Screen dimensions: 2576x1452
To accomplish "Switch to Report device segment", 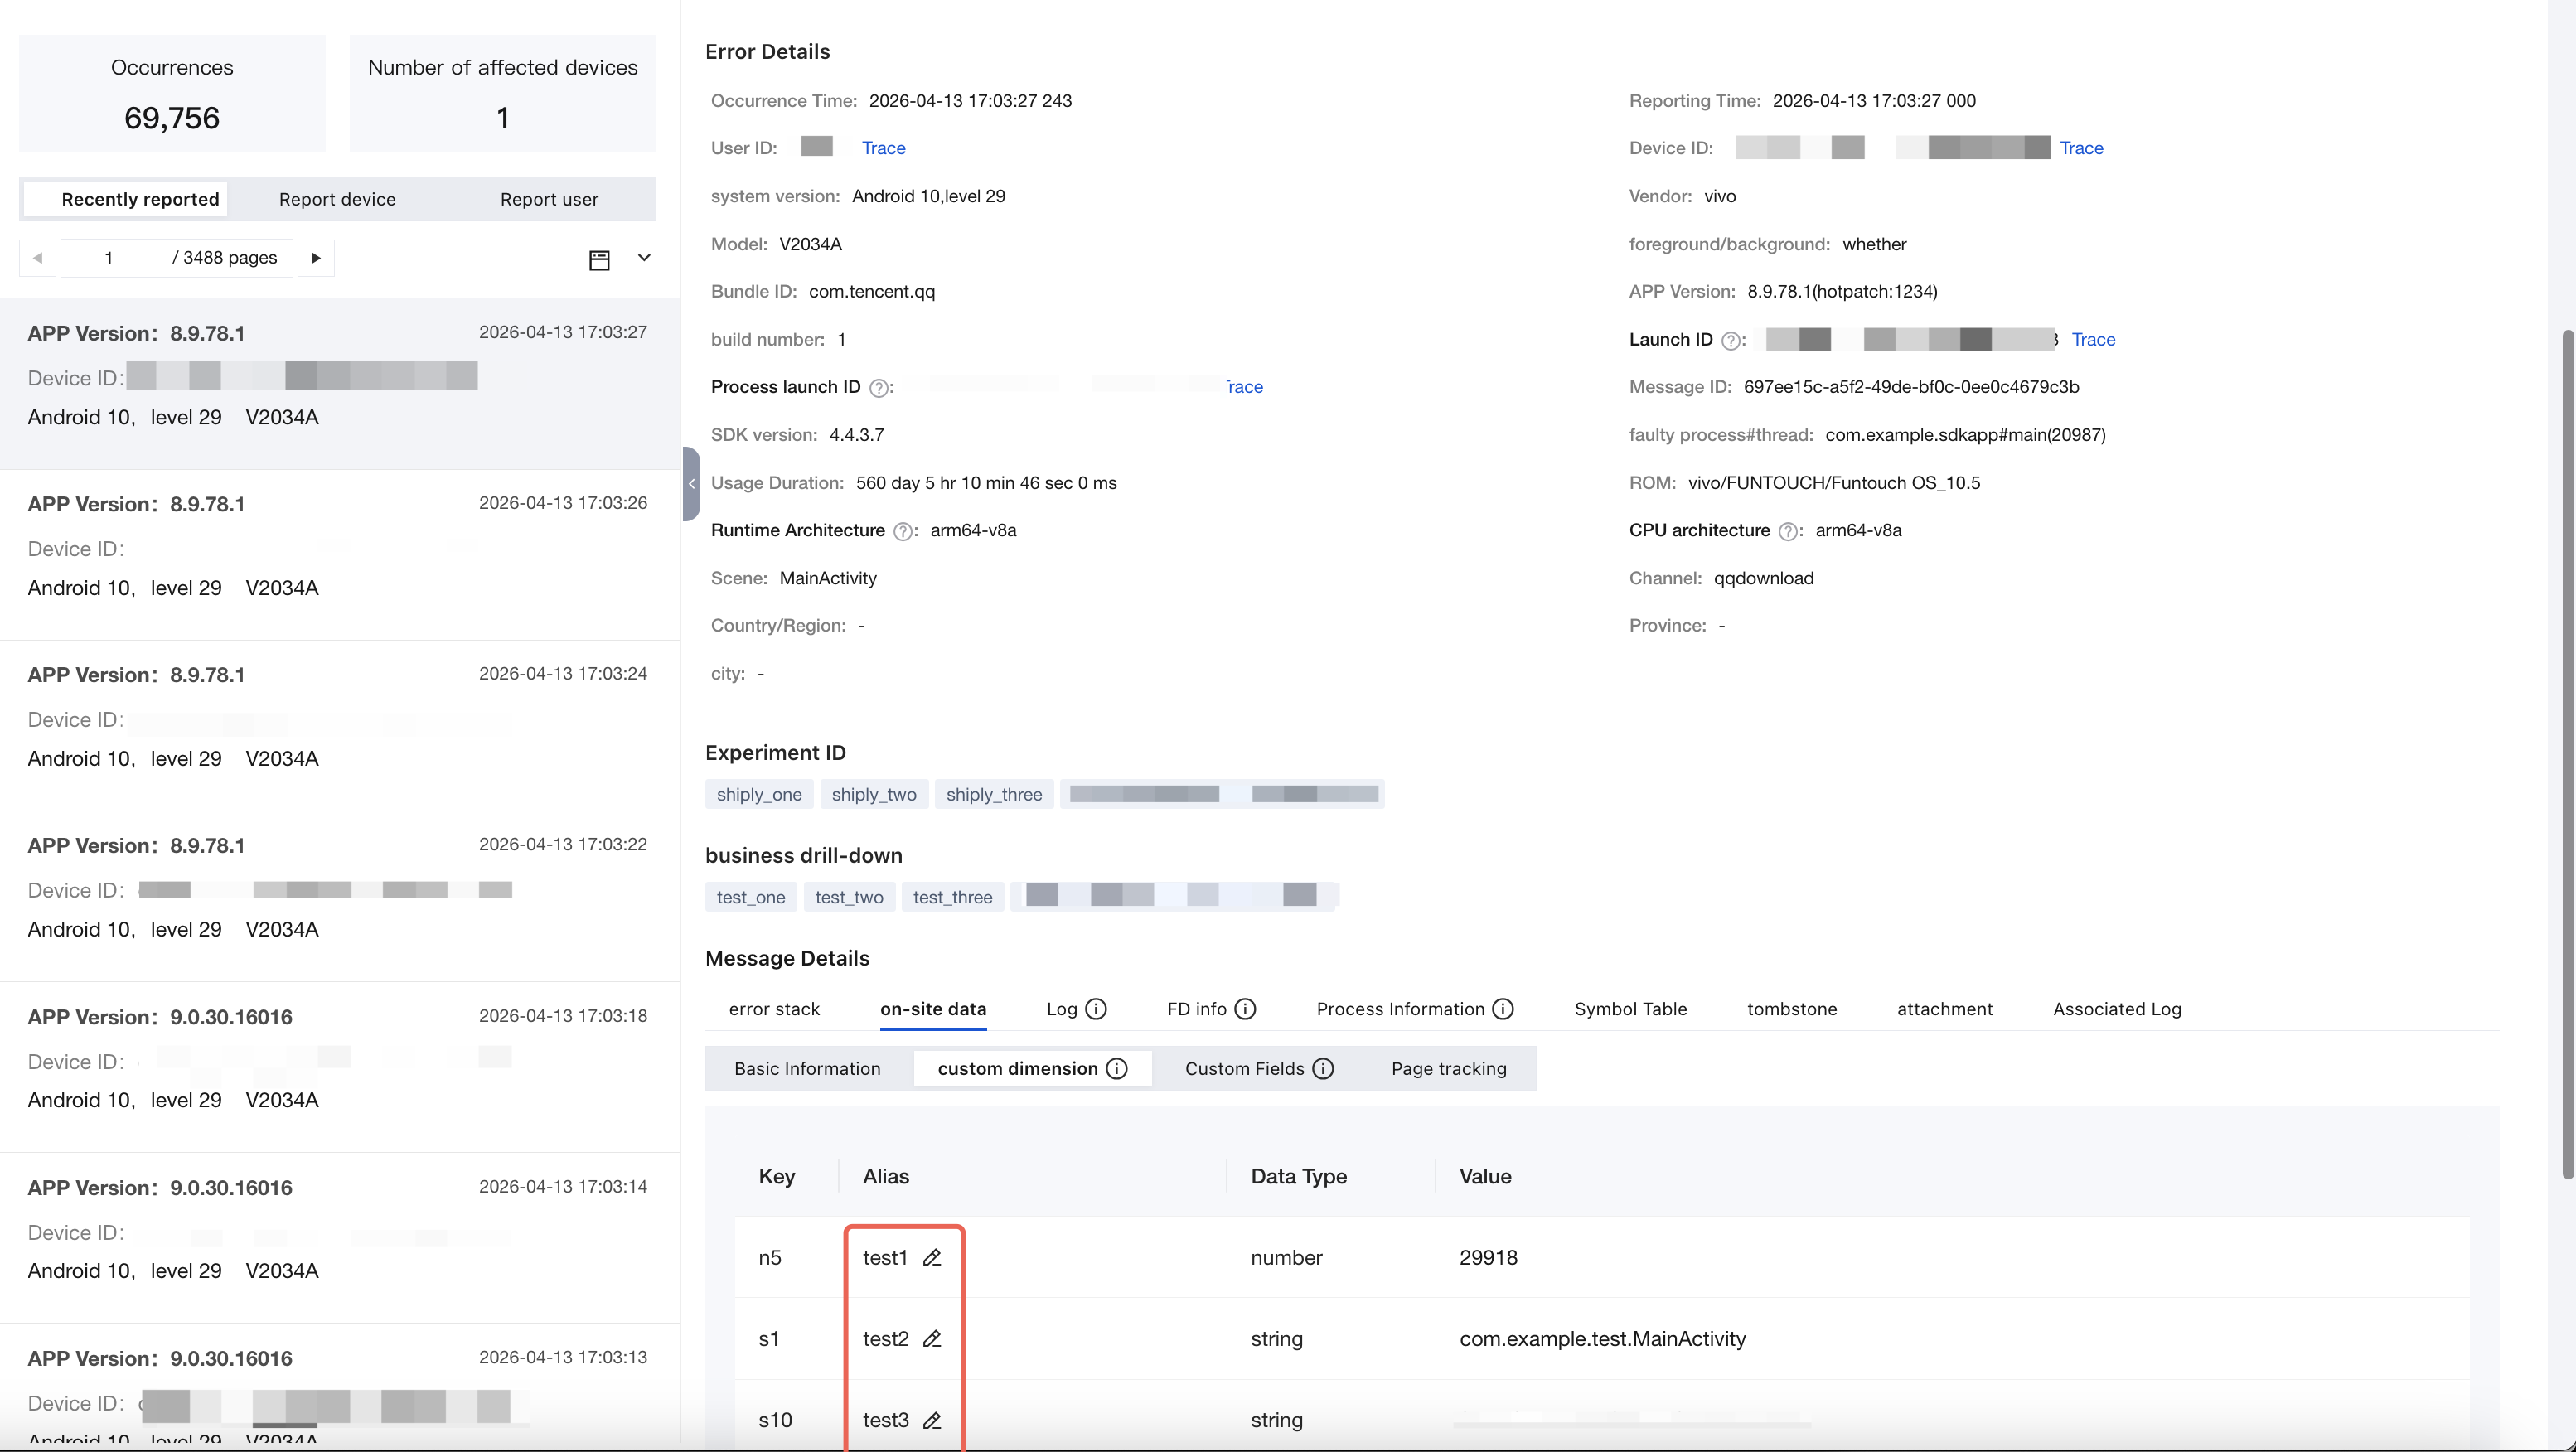I will click(x=337, y=199).
